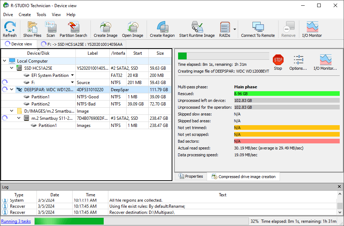The width and height of the screenshot is (344, 226).
Task: Open the Help menu
Action: pyautogui.click(x=71, y=14)
